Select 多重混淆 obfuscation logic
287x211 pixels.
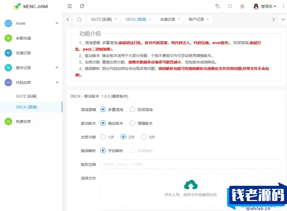click(x=103, y=109)
